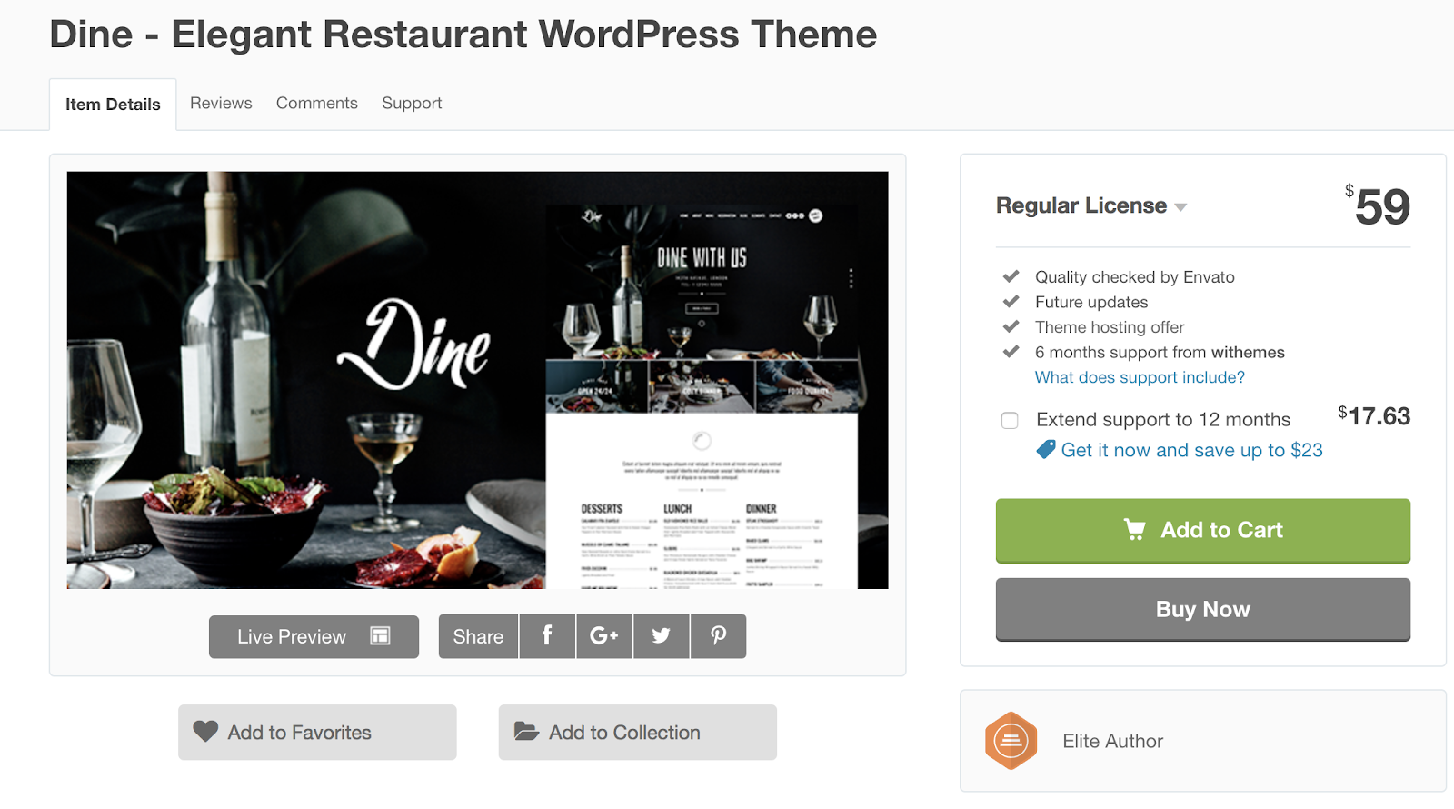This screenshot has width=1454, height=809.
Task: Share on Twitter bird icon
Action: point(661,636)
